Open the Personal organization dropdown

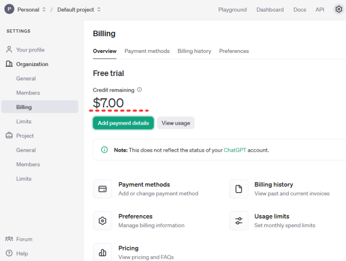pyautogui.click(x=32, y=10)
